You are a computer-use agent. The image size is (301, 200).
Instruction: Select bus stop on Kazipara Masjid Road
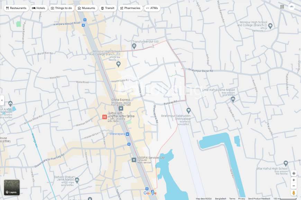[83, 25]
